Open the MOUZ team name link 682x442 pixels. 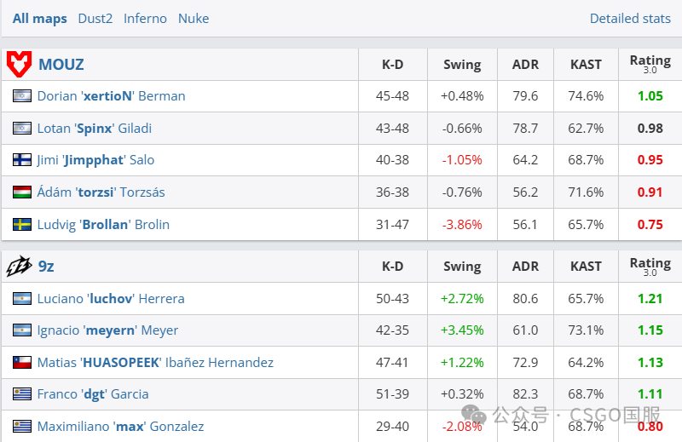click(x=61, y=64)
